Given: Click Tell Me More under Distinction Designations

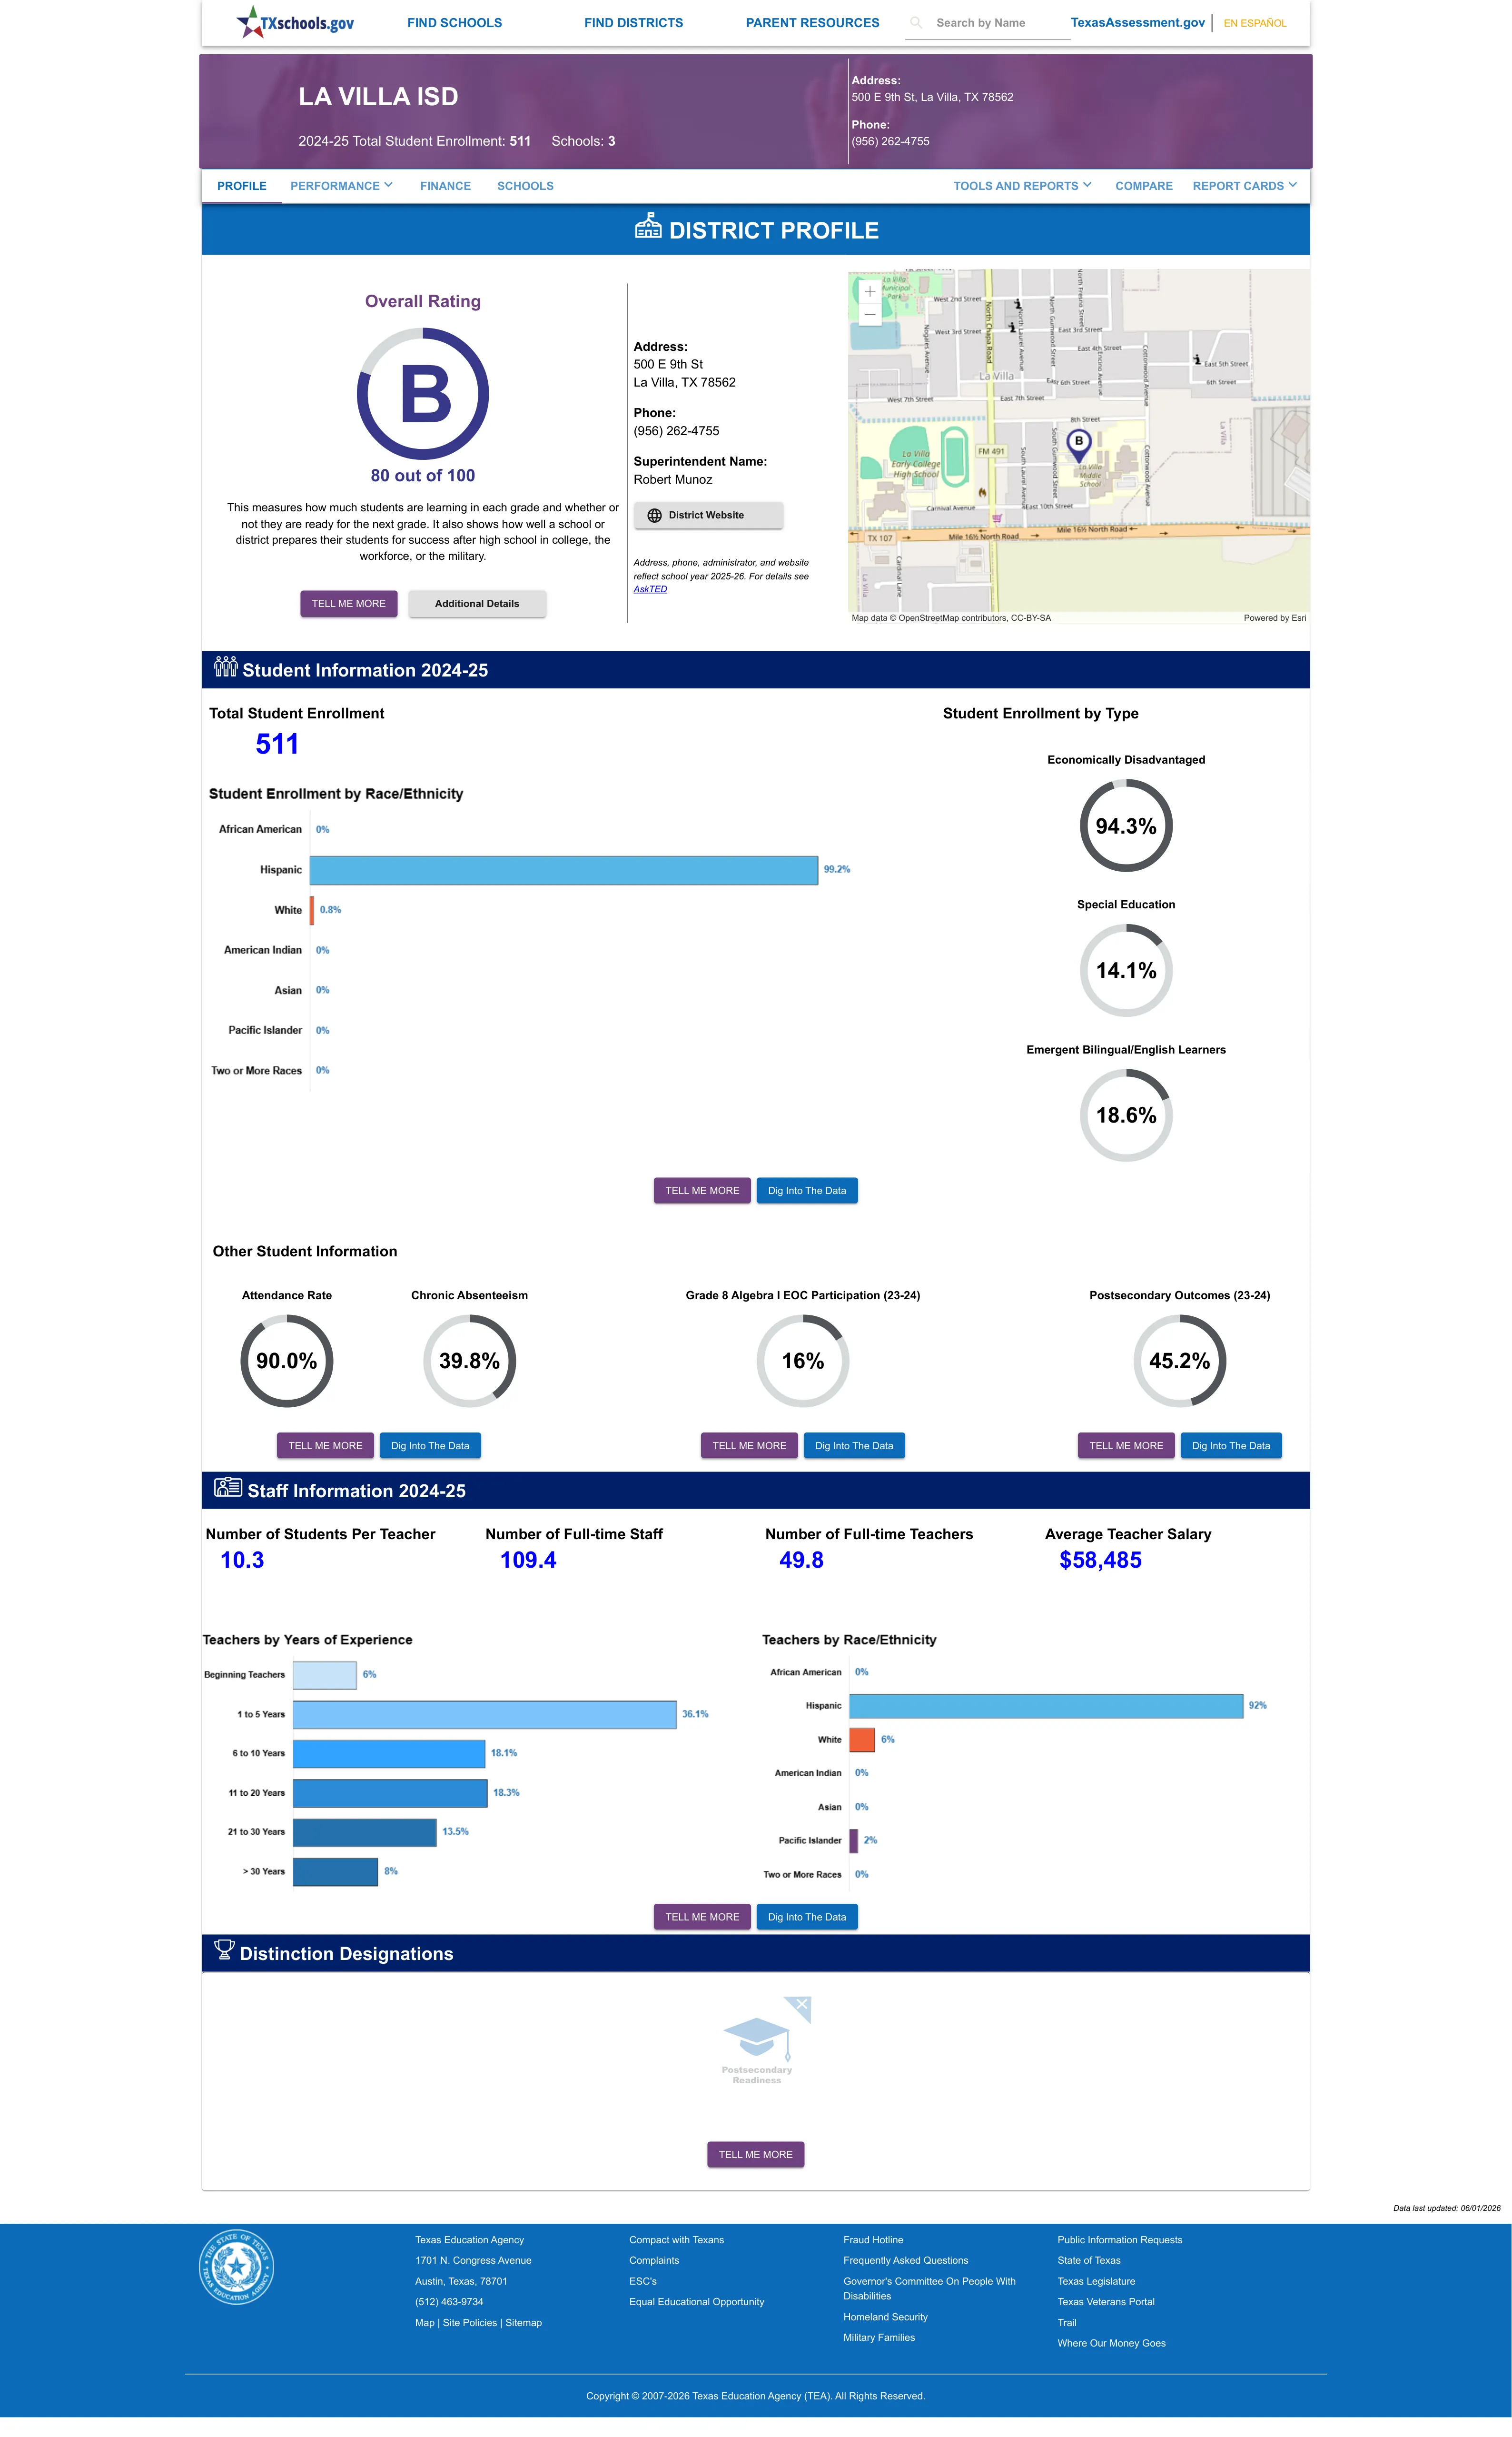Looking at the screenshot, I should pos(756,2155).
